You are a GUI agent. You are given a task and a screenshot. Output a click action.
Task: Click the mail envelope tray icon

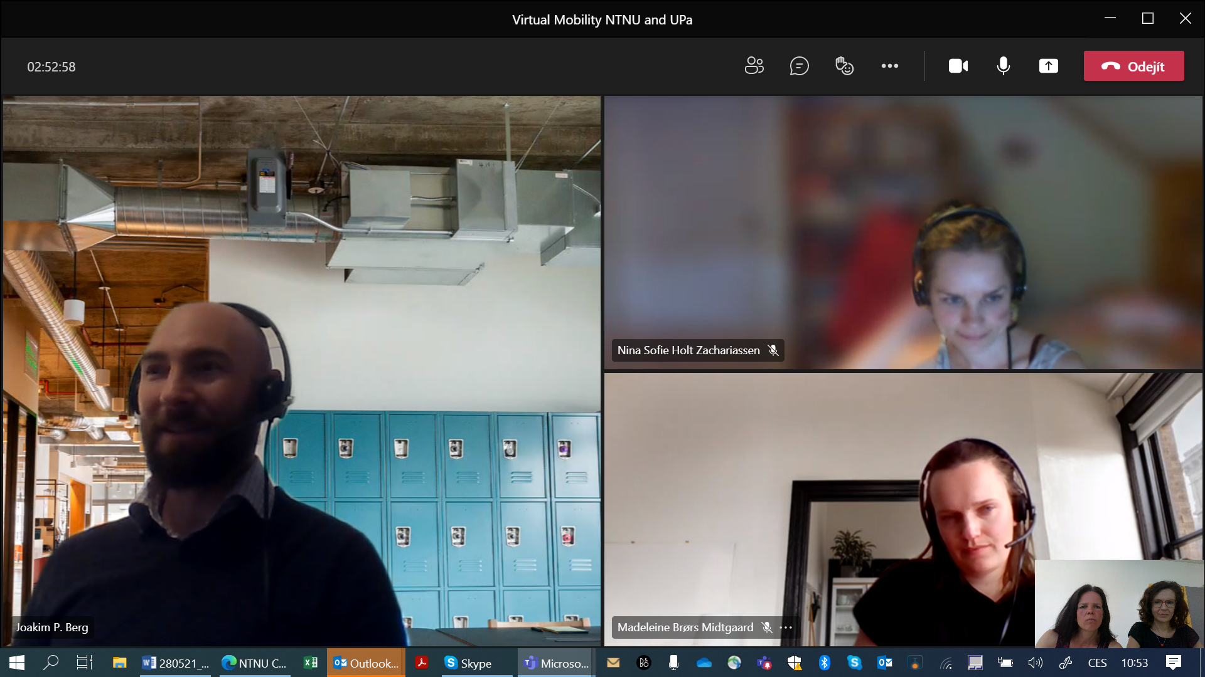click(613, 663)
